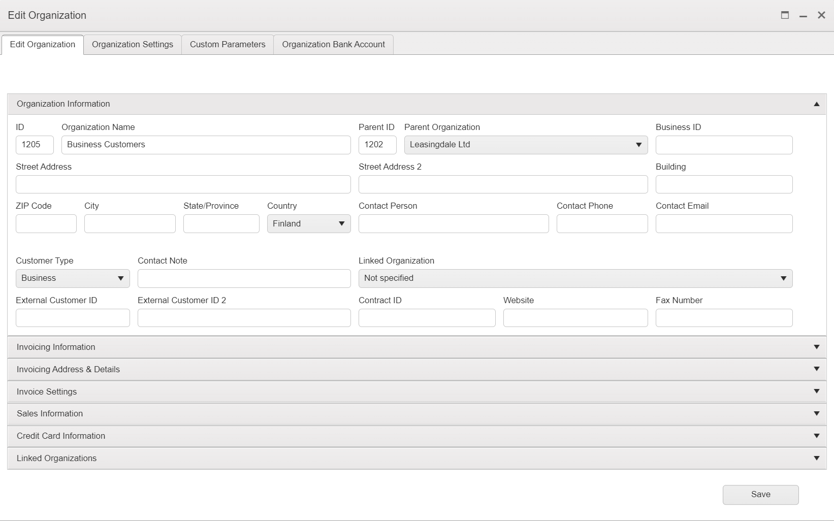Click the Website input field
This screenshot has width=834, height=521.
[575, 318]
